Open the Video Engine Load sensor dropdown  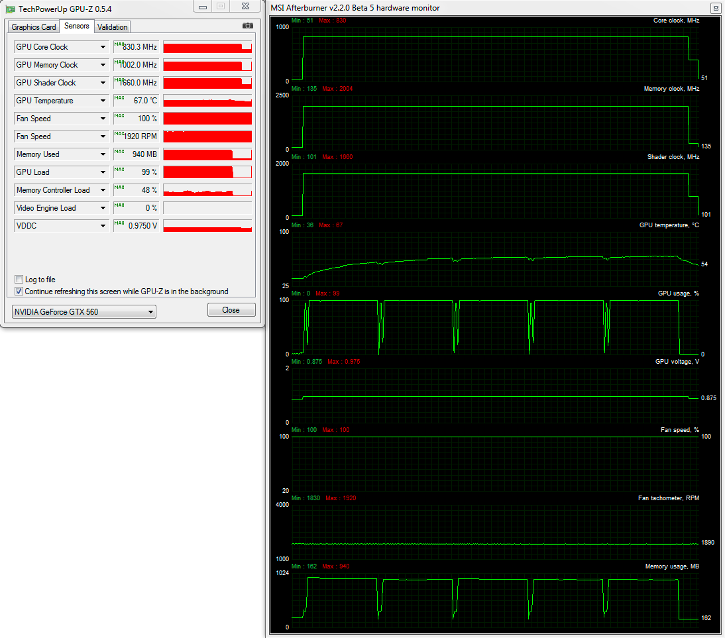pos(103,209)
